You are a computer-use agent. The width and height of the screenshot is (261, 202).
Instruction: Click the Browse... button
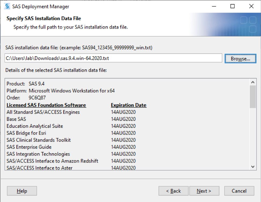coord(240,59)
